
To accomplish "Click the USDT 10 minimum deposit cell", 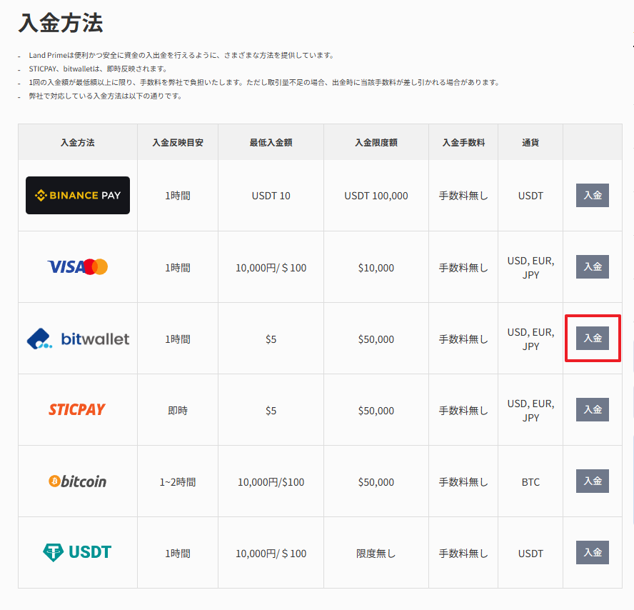I will pos(271,196).
